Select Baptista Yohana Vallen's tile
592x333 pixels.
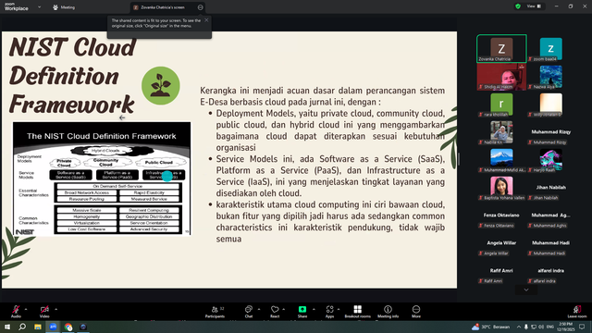(501, 188)
